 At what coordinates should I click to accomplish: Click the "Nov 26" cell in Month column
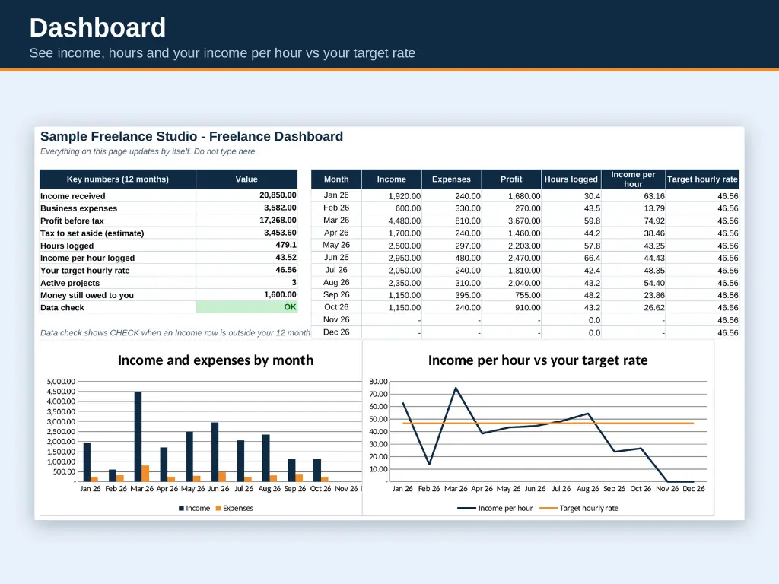point(336,320)
